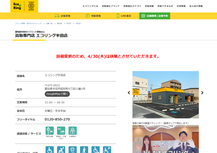This screenshot has width=217, height=153.
Task: Click the store name value エコリング半田店
Action: tap(55, 75)
